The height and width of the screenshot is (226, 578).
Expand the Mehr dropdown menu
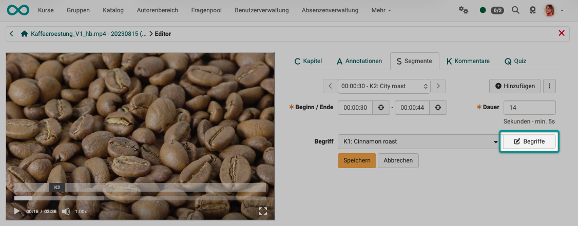pos(381,10)
